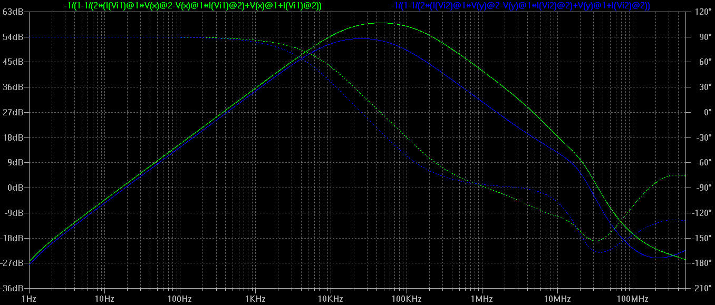Click the 54dB magnitude axis label
The image size is (715, 305).
(14, 37)
